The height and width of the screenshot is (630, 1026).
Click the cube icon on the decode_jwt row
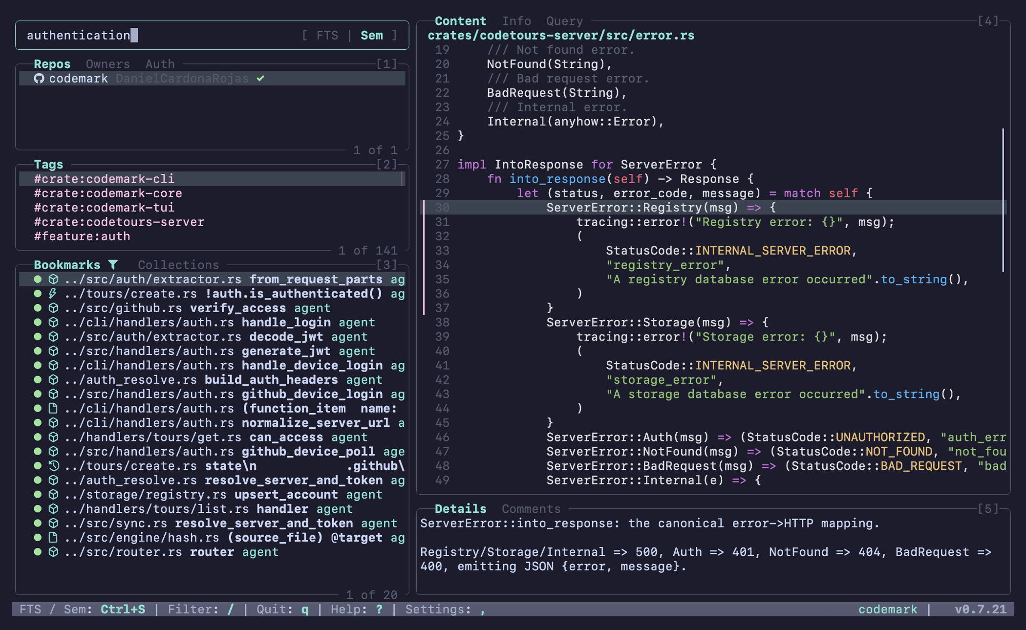pyautogui.click(x=53, y=337)
